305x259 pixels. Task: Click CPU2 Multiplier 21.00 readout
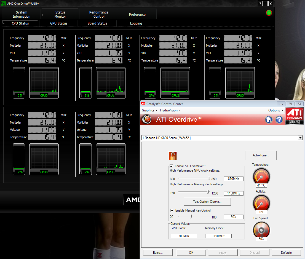[173, 45]
